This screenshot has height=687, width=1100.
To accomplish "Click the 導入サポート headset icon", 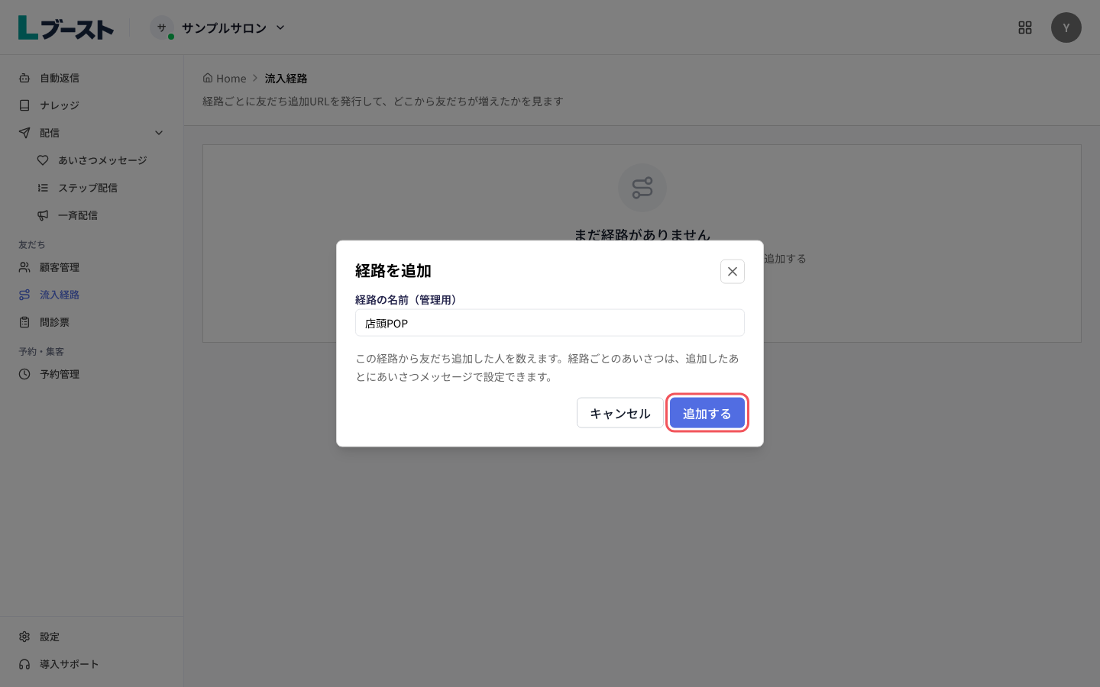I will point(24,664).
